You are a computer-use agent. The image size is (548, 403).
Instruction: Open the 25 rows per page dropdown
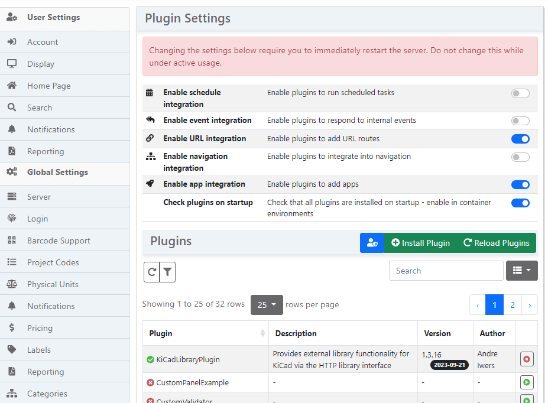[267, 305]
